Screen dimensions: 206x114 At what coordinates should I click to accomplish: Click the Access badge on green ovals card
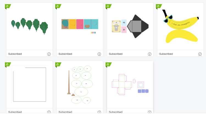click(x=58, y=65)
